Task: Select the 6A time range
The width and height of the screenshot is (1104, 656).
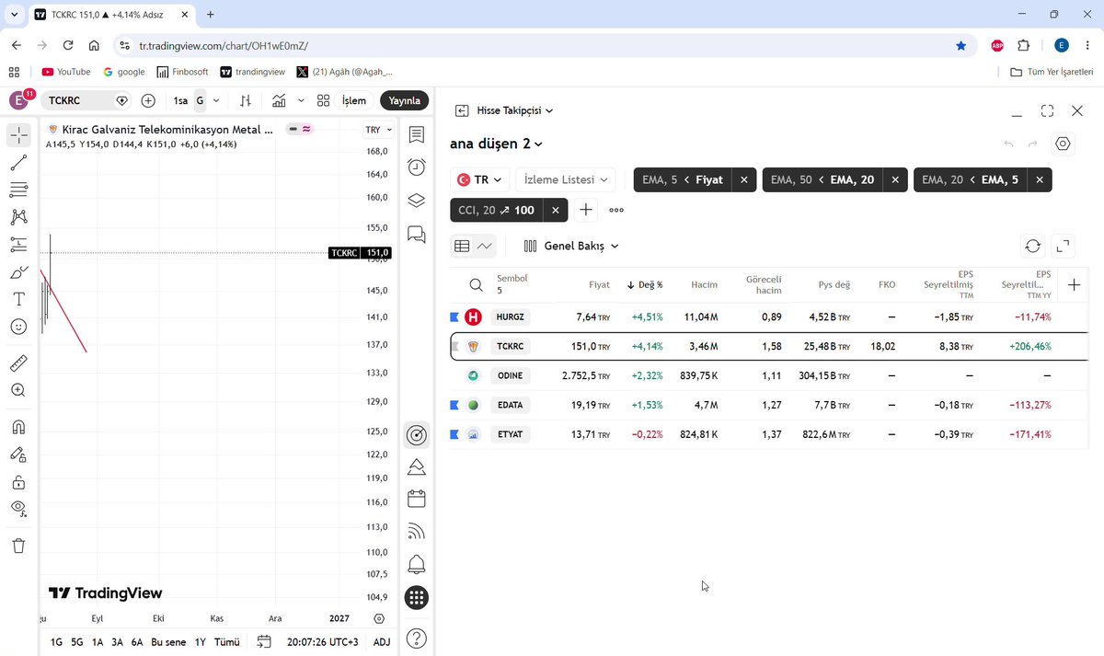Action: 137,642
